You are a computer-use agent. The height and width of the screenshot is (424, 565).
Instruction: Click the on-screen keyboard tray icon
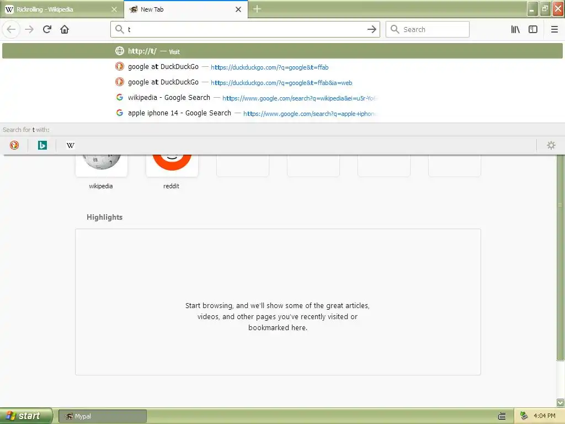502,416
